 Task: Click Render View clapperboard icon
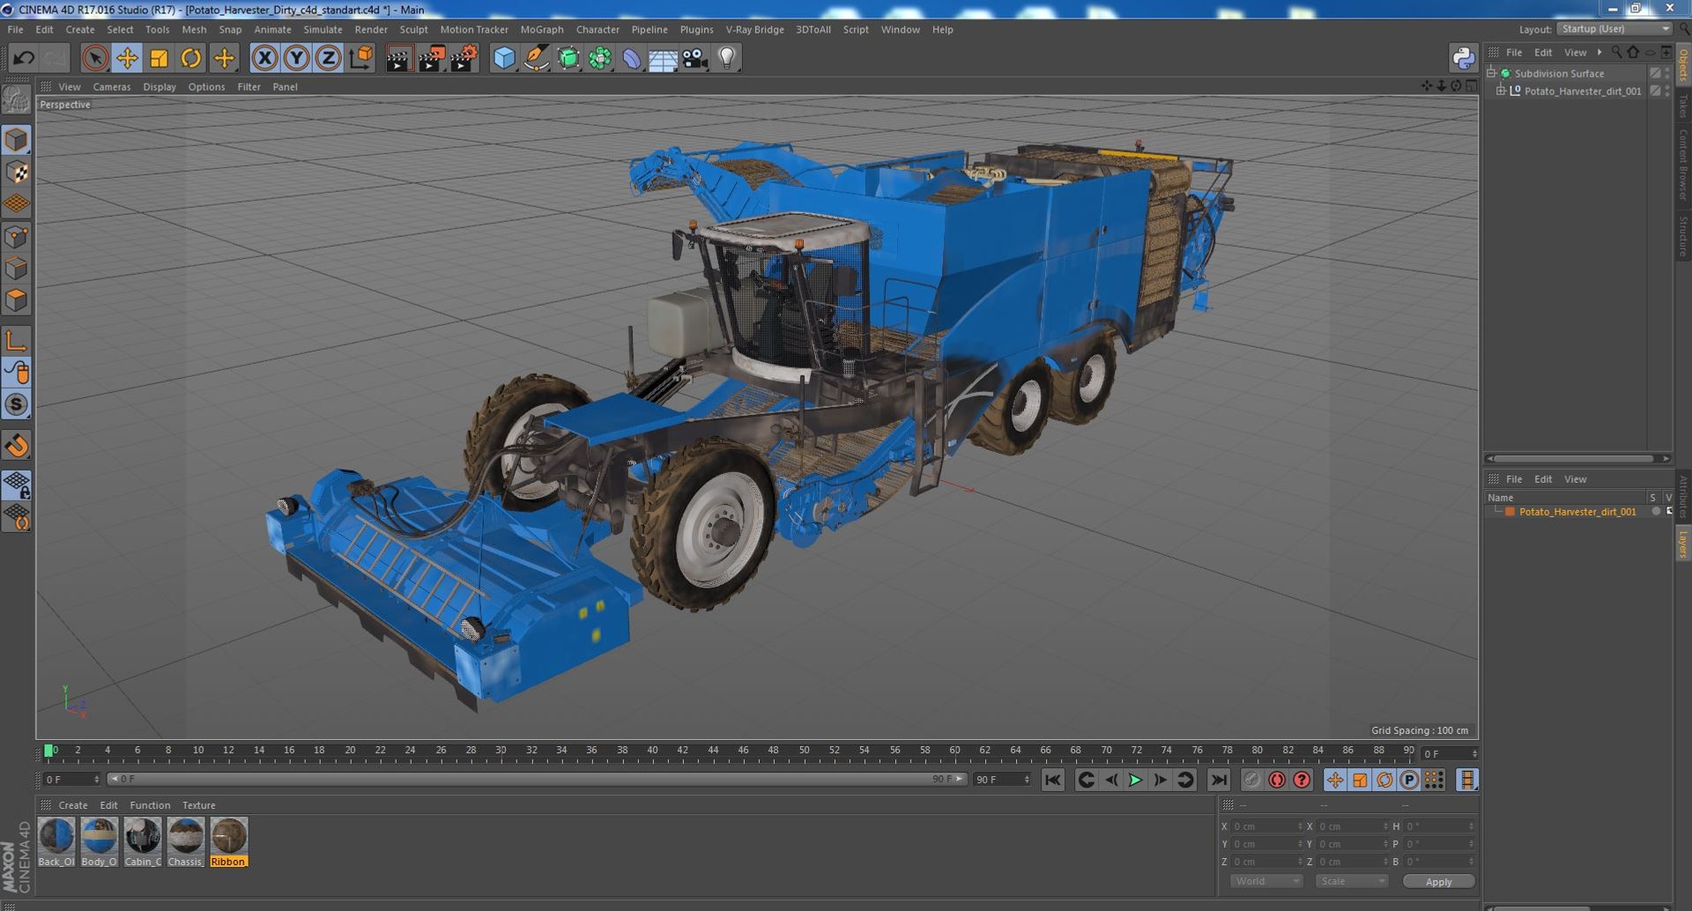(398, 58)
